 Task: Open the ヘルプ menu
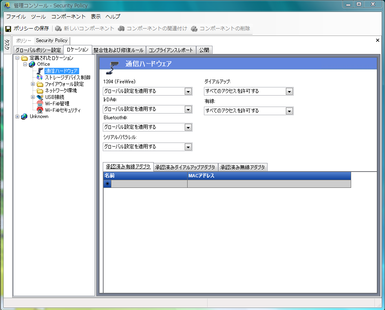(x=113, y=17)
